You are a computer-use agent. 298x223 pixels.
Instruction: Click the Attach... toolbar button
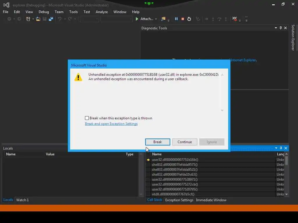[146, 19]
